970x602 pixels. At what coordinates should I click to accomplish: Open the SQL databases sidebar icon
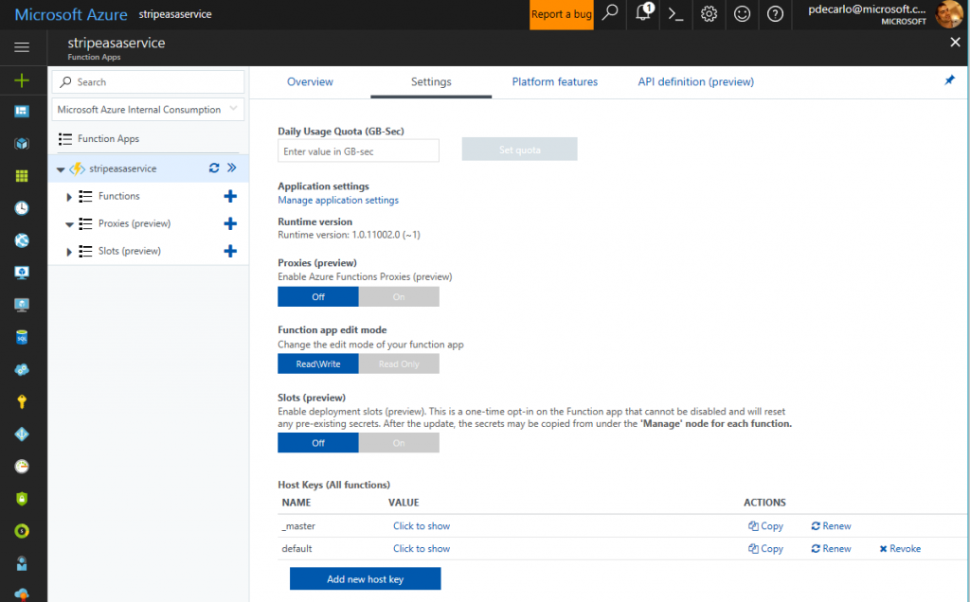pos(22,338)
